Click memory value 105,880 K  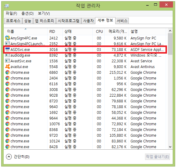pos(118,135)
